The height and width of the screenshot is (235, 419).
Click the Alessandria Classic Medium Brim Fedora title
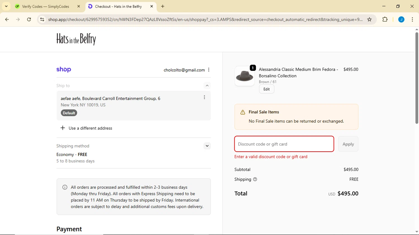click(298, 72)
